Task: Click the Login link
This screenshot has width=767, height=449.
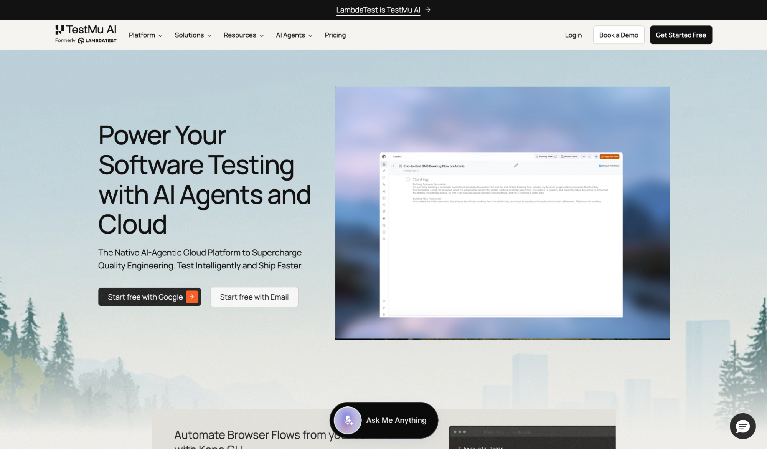Action: click(x=573, y=35)
